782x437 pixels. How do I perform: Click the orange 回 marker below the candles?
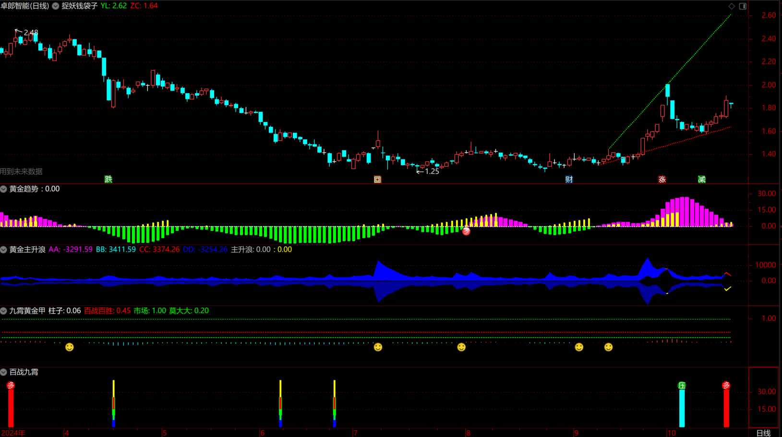(x=377, y=180)
